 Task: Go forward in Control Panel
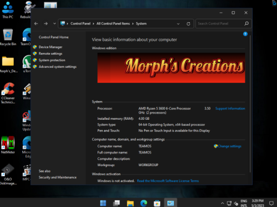(46, 24)
